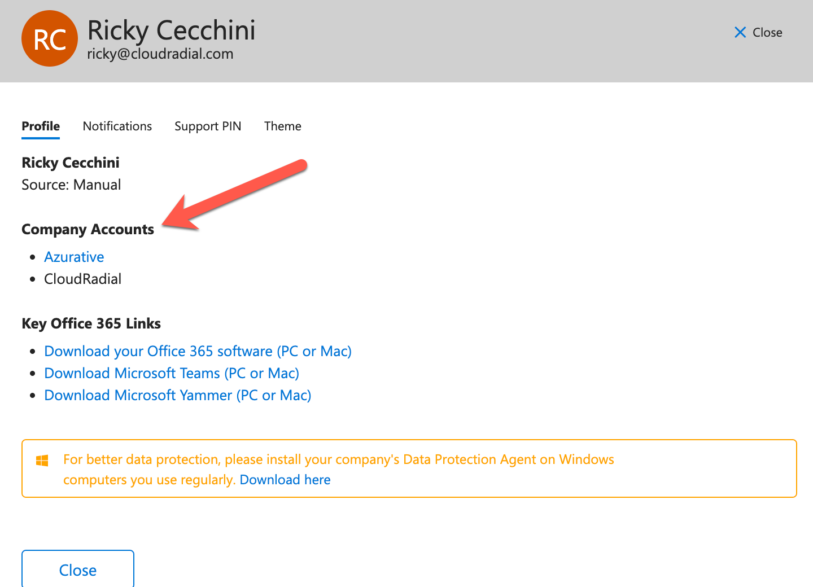Click the bottom Close button
Screen dimensions: 813x587
78,569
